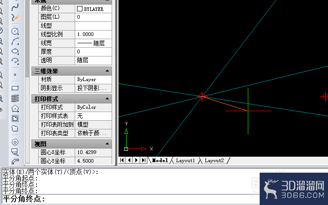Switch to the Layout1 tab
Screen dimensions: 328x205
(x=185, y=160)
